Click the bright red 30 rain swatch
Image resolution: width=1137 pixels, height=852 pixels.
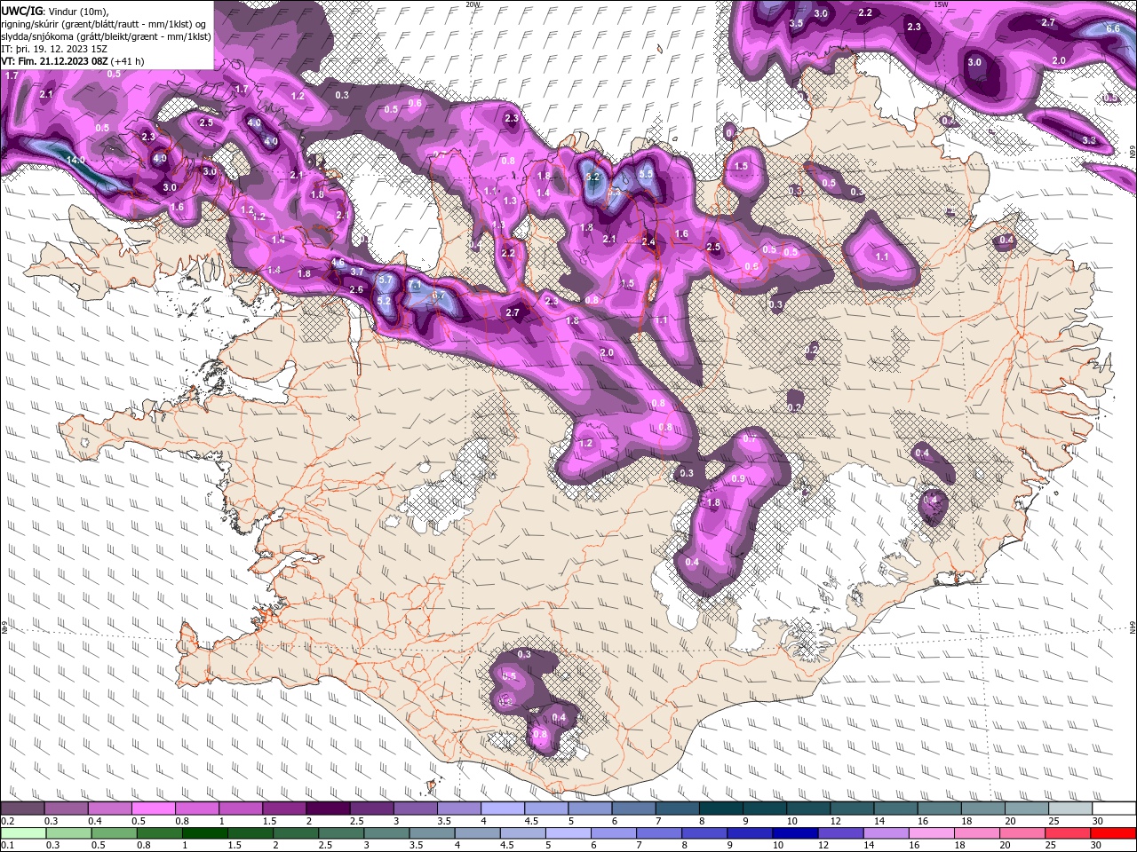(1113, 832)
